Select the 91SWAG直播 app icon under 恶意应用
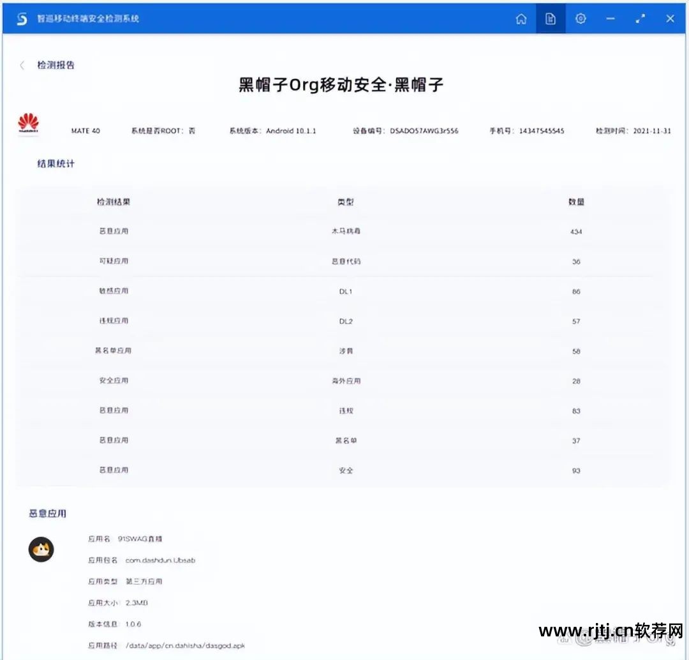 tap(41, 550)
